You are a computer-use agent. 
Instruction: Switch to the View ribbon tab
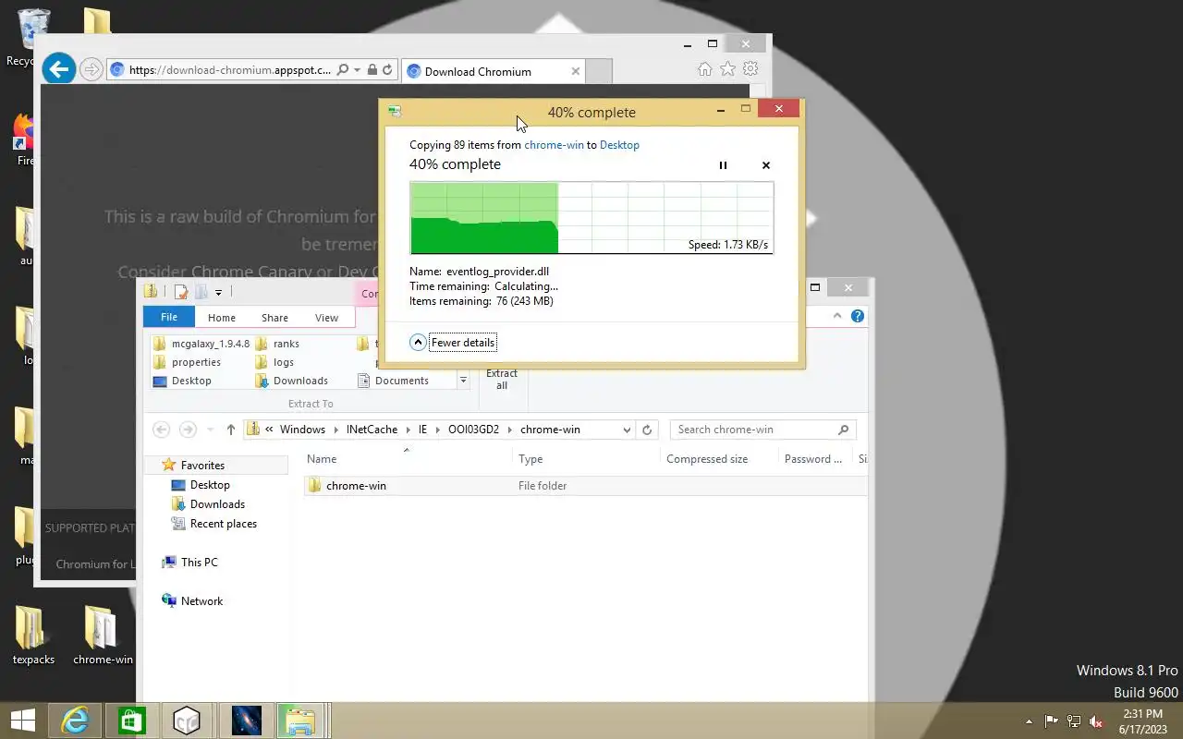click(x=326, y=317)
